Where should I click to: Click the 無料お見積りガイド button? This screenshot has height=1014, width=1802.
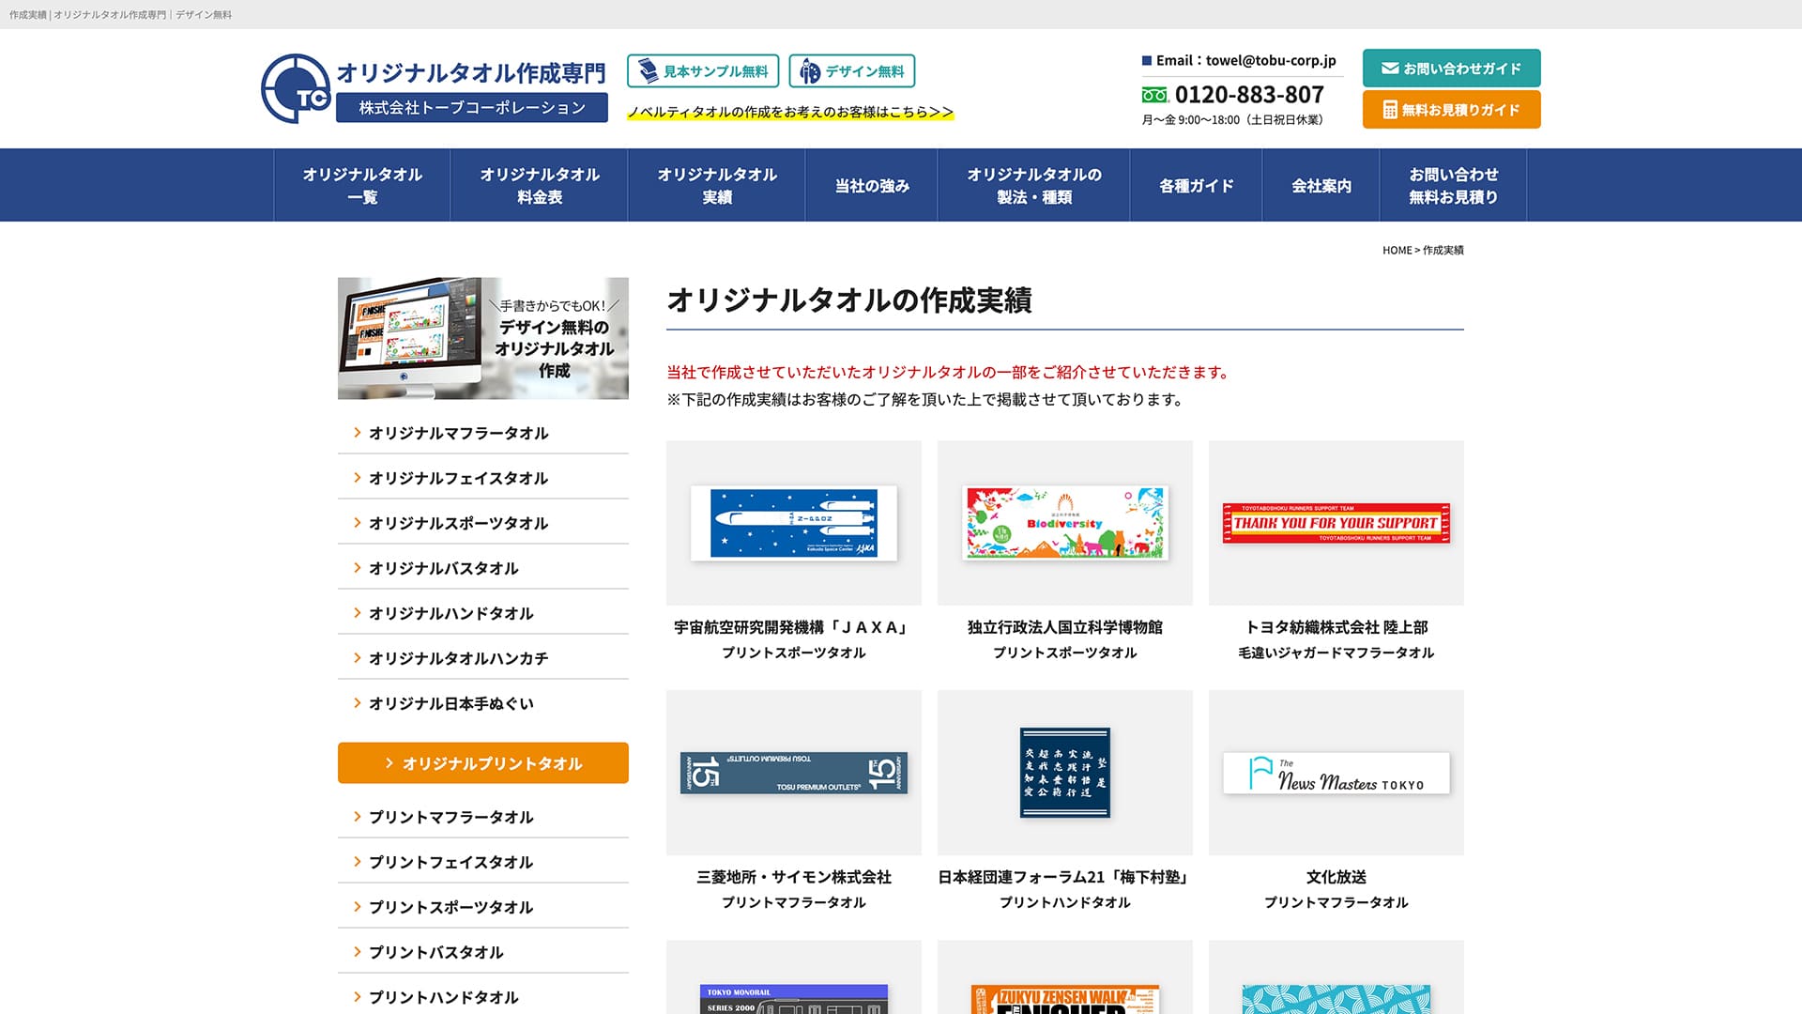(1452, 110)
